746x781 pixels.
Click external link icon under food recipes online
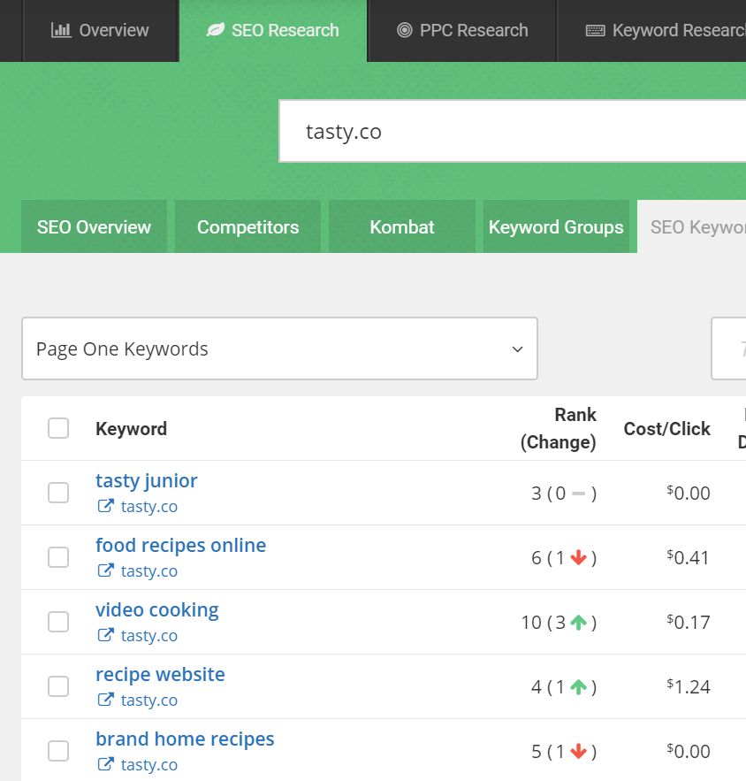tap(105, 570)
